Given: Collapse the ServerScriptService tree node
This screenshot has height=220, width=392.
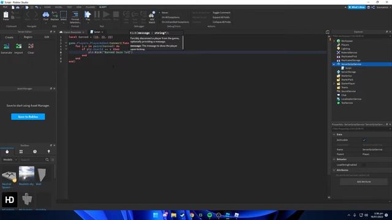Looking at the screenshot, I should 334,64.
